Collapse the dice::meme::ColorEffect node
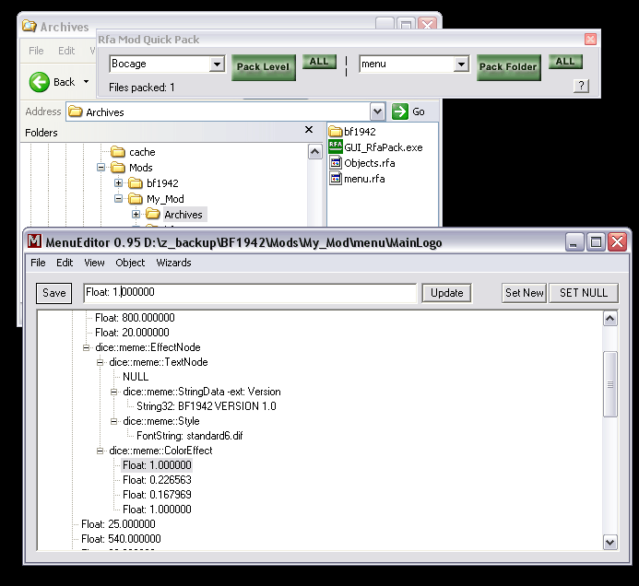 [100, 451]
